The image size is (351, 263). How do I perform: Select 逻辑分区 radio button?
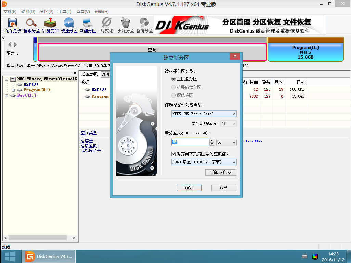point(173,96)
